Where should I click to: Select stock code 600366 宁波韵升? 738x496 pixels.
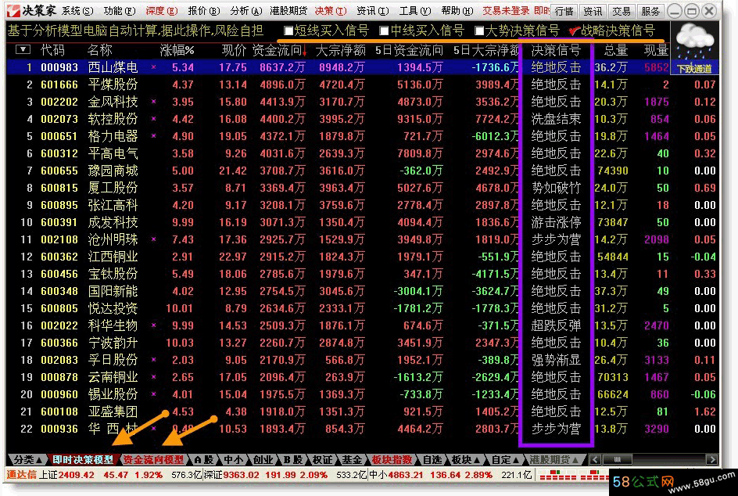pos(361,343)
